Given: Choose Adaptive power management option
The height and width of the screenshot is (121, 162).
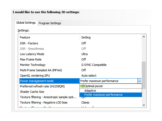Looking at the screenshot, I should coord(90,91).
